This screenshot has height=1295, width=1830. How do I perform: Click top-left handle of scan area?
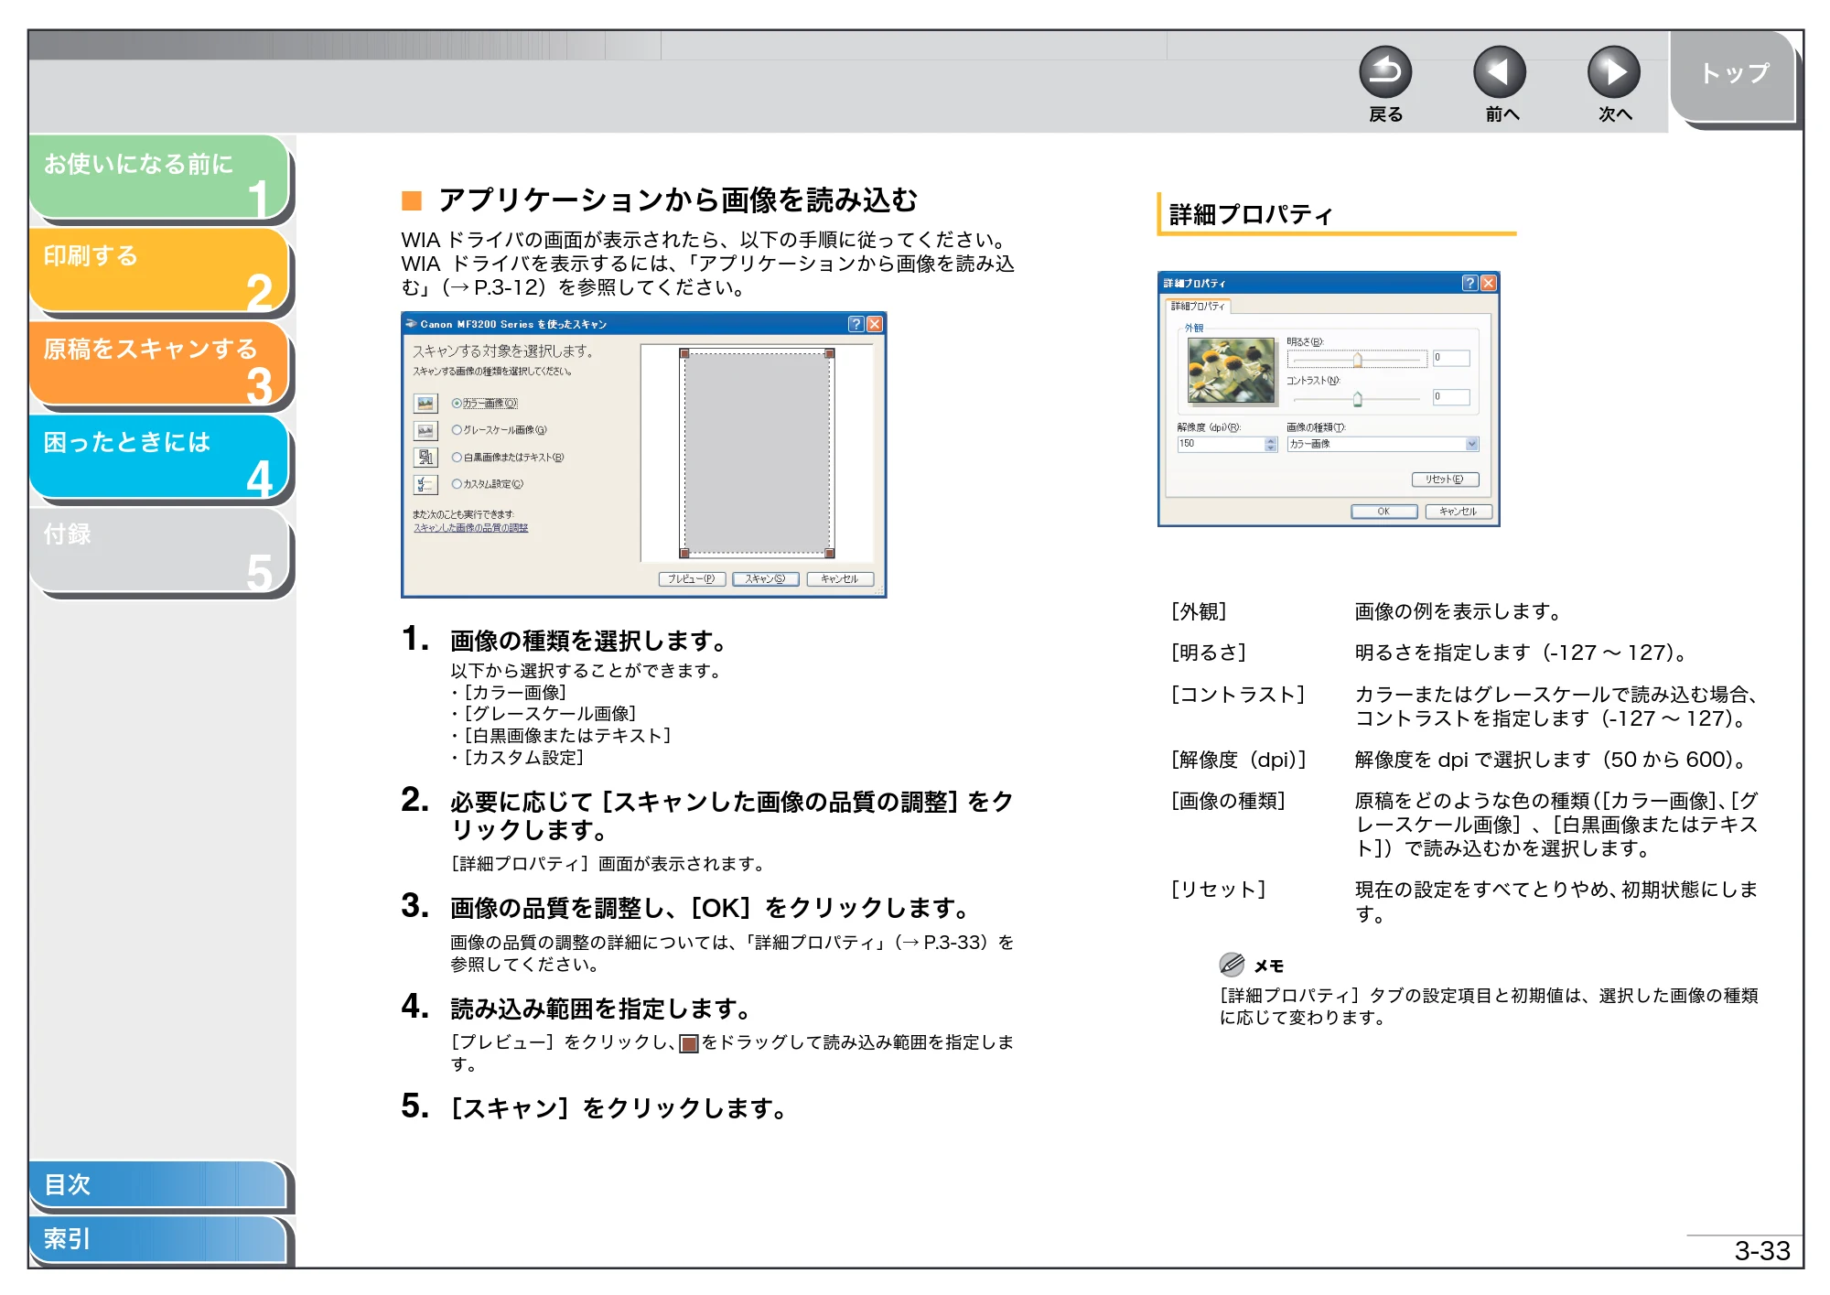(x=684, y=353)
